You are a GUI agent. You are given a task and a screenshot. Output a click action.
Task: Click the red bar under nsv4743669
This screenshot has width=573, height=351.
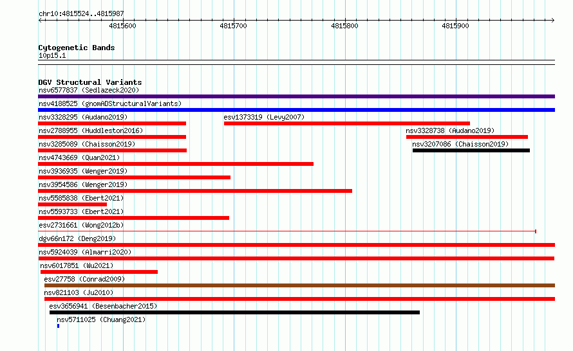[176, 164]
